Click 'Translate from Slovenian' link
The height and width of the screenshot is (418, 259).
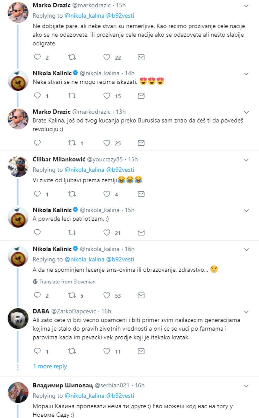[x=67, y=281]
